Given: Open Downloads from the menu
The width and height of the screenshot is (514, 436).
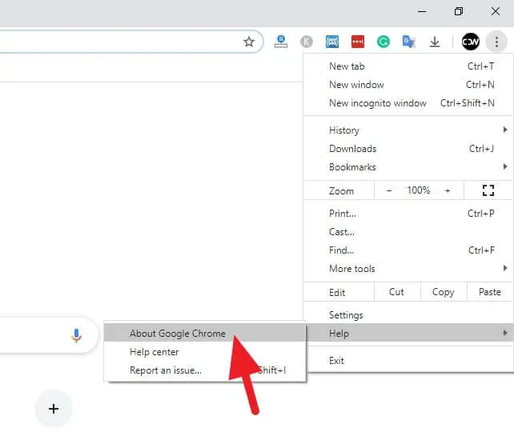Looking at the screenshot, I should (x=408, y=149).
